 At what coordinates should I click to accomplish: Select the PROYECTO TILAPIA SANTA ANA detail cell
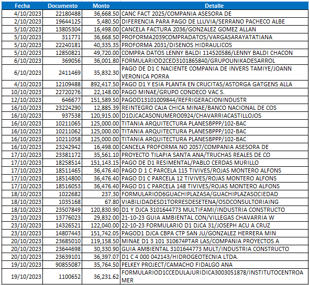tap(214, 155)
